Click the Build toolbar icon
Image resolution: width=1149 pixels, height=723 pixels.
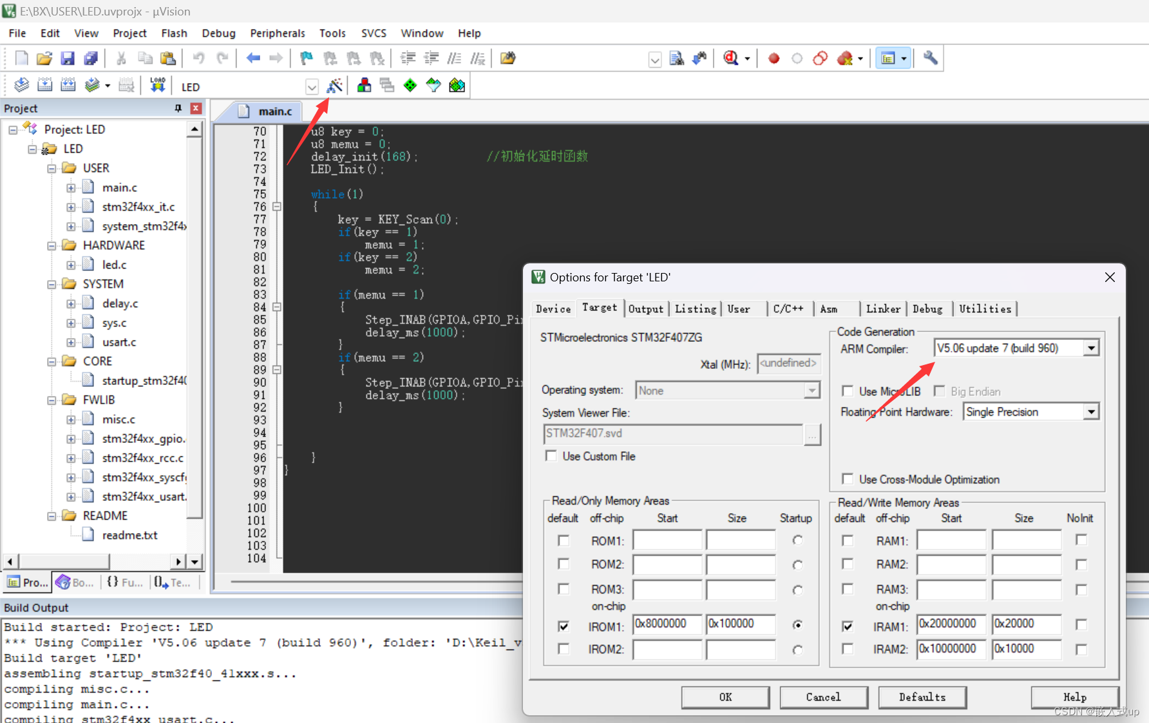click(44, 84)
